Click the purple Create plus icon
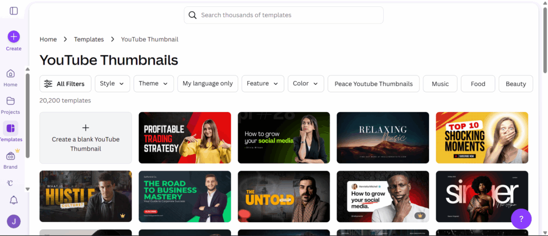 coord(13,37)
